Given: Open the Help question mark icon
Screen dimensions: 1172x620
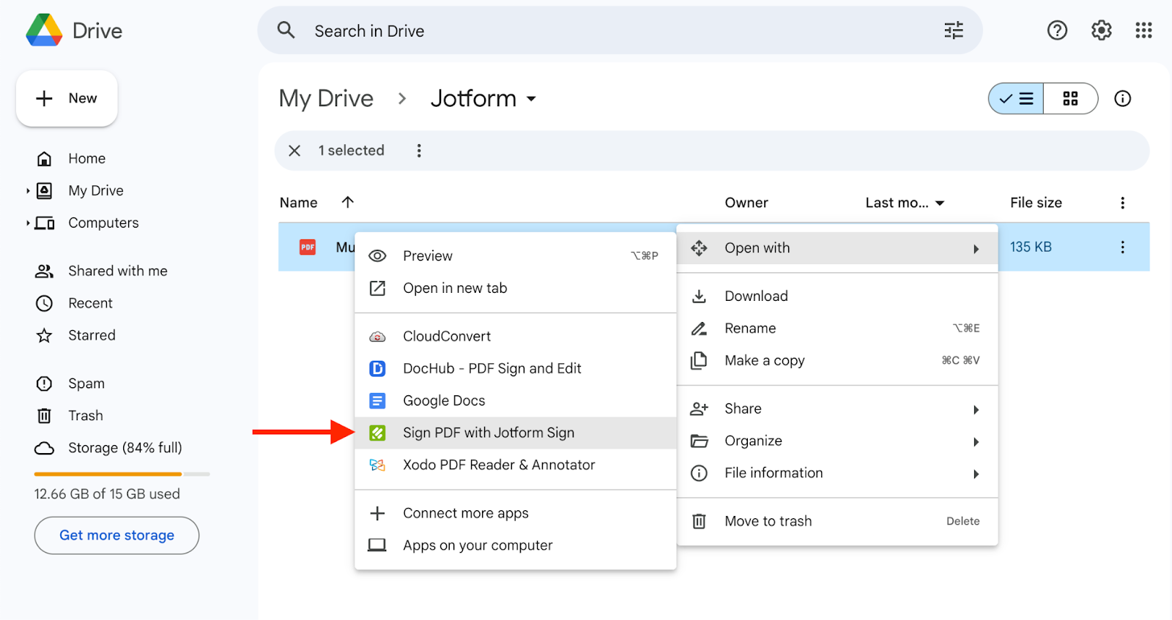Looking at the screenshot, I should pyautogui.click(x=1056, y=31).
